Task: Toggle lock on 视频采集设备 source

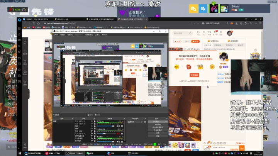Action: point(95,136)
